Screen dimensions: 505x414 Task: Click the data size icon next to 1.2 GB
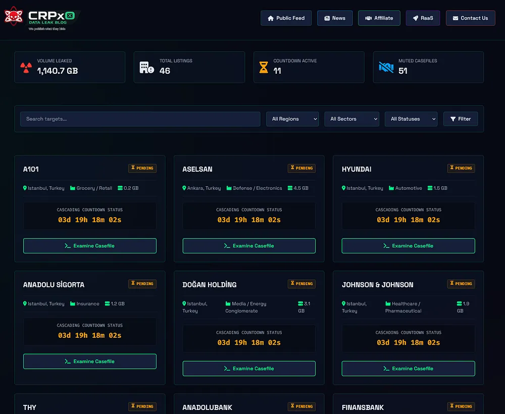tap(107, 303)
